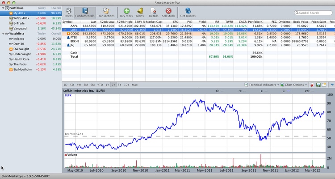The image size is (335, 179).
Task: Sort by the Book Value column
Action: (x=300, y=22)
